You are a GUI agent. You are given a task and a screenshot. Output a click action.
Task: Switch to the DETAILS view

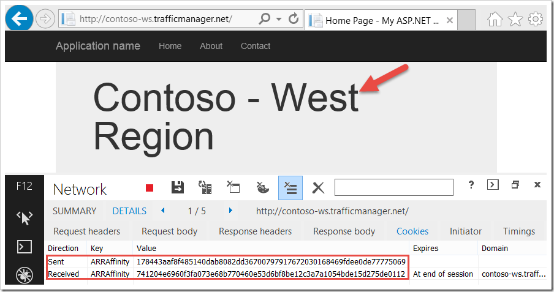(129, 211)
